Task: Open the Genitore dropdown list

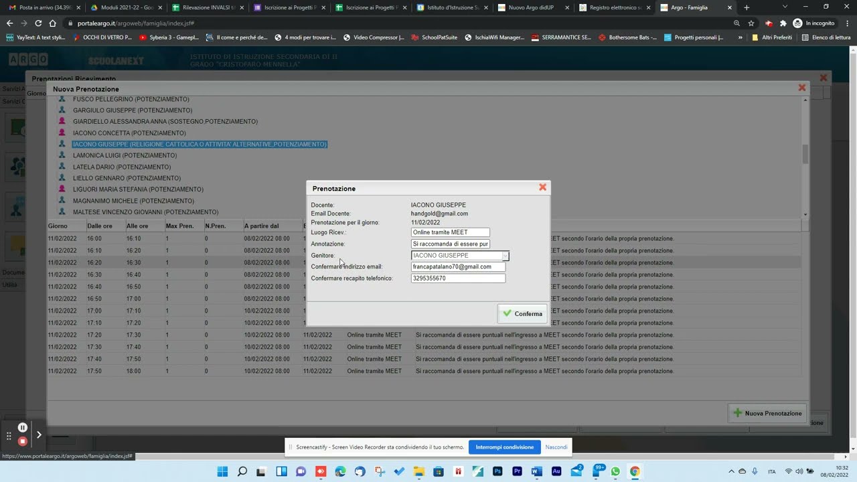Action: pyautogui.click(x=505, y=256)
